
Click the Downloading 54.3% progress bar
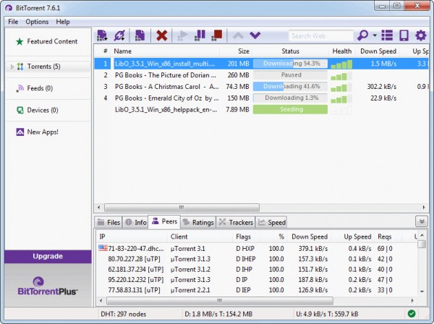pyautogui.click(x=290, y=64)
